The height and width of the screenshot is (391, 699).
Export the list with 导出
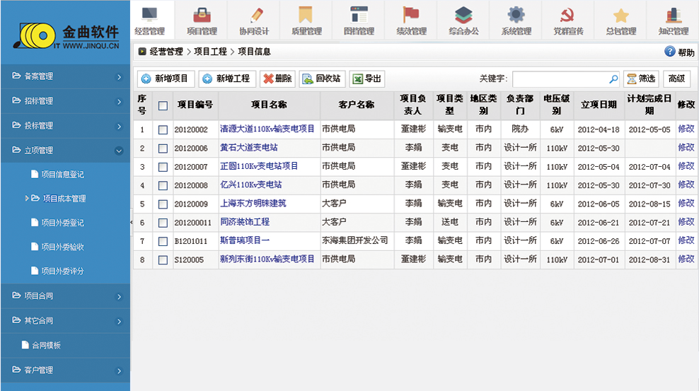(x=366, y=79)
